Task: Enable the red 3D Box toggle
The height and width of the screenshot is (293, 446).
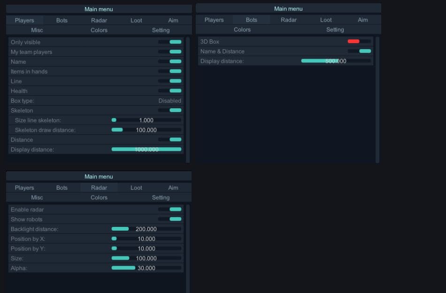Action: point(359,42)
